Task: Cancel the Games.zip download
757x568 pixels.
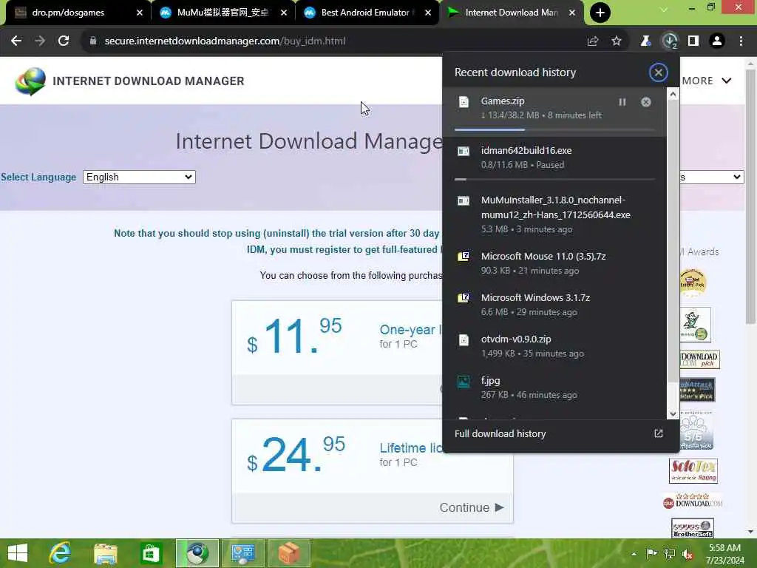Action: tap(646, 102)
